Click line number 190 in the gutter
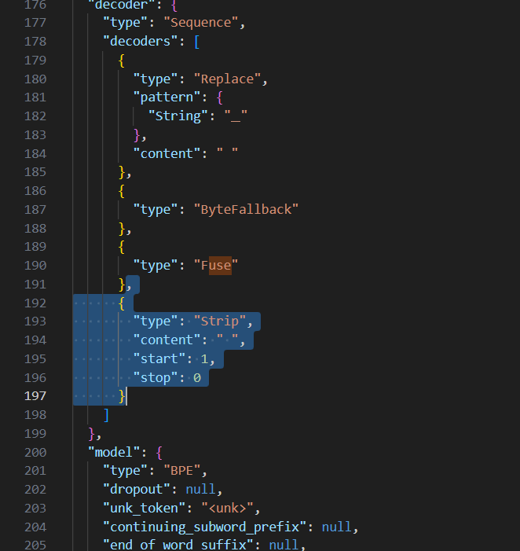The width and height of the screenshot is (520, 551). coord(35,266)
